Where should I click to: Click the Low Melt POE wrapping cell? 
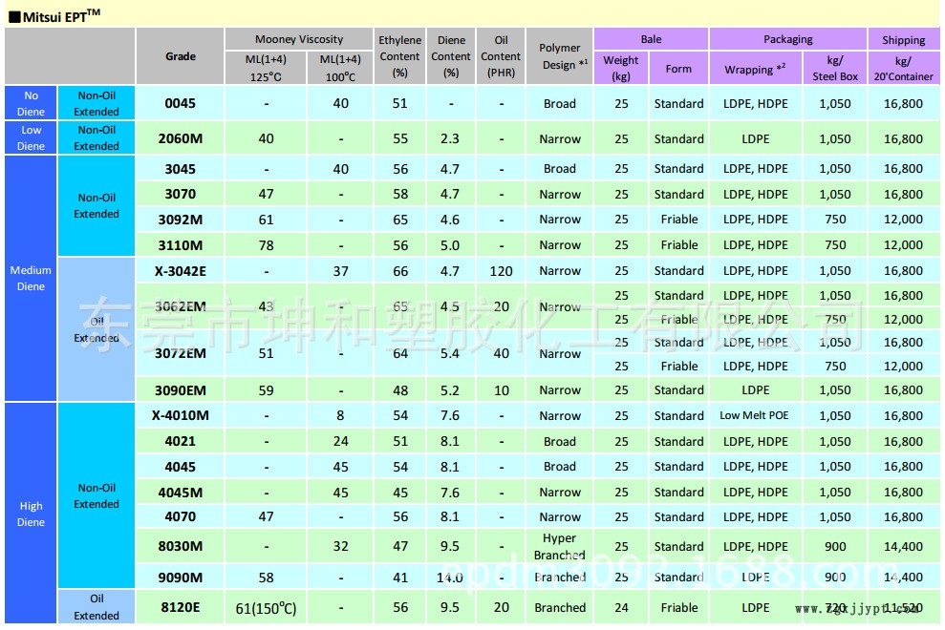[x=754, y=415]
